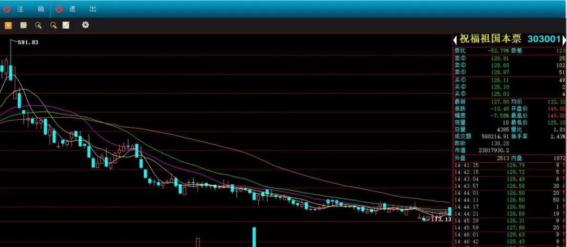
Task: Select the 14:43:57 trade tick row
Action: coord(510,186)
